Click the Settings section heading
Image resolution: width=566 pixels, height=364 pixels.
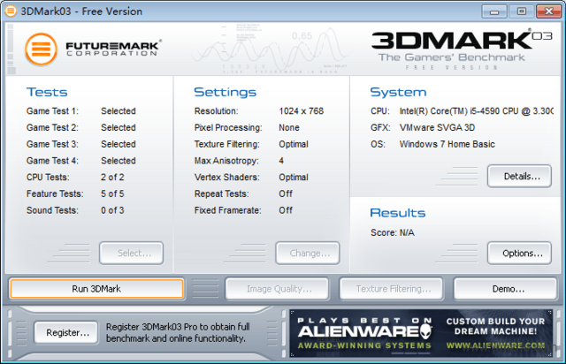(225, 92)
